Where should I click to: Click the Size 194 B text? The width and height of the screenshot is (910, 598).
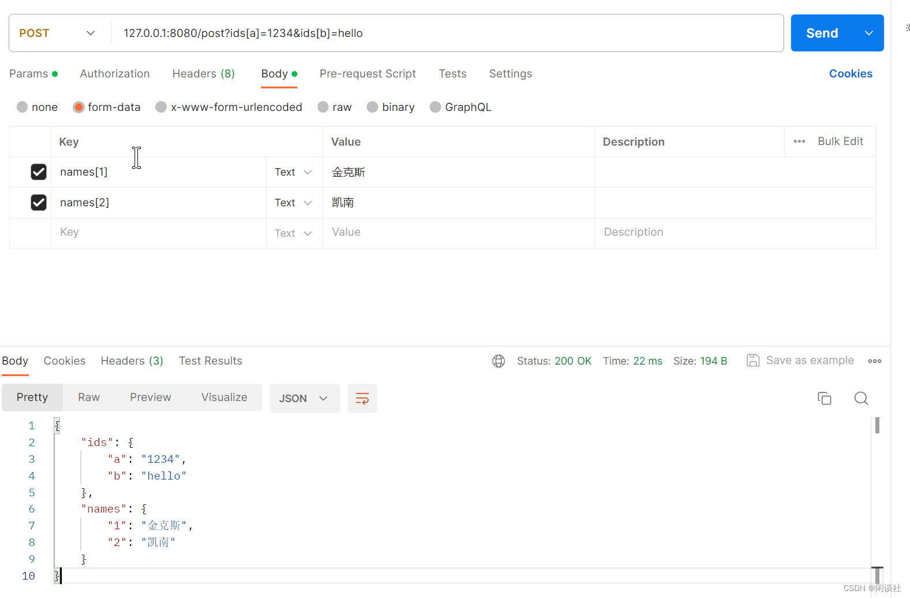coord(700,361)
